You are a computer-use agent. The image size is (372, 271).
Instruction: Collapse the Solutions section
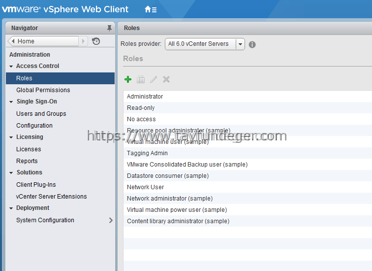coord(11,172)
